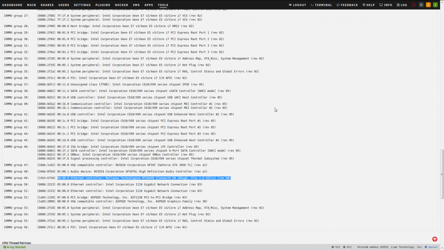The width and height of the screenshot is (444, 250).
Task: Click the NVIDIA High Definition Audio Controller line
Action: [123, 171]
